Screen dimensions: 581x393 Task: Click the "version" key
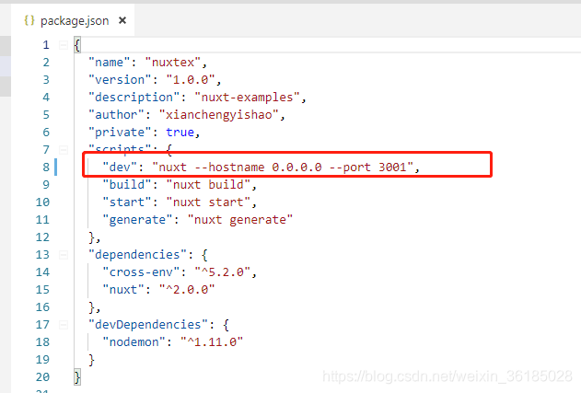120,80
